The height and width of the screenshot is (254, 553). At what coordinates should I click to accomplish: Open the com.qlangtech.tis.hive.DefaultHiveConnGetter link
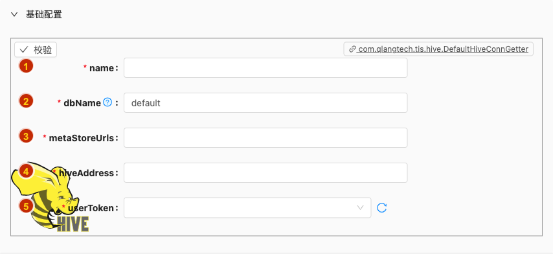(x=438, y=49)
